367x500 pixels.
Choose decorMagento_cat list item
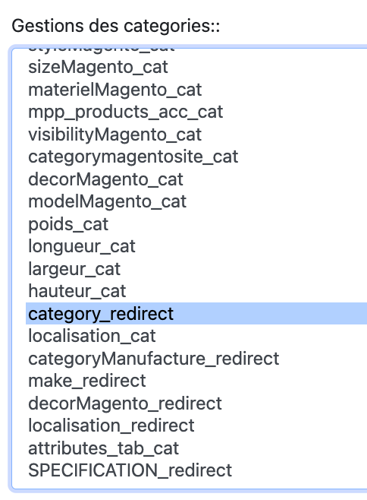coord(196,179)
